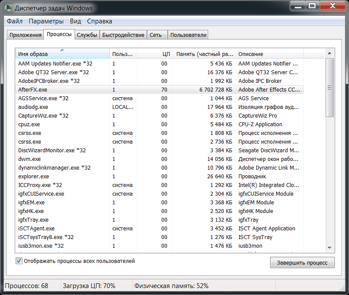Open the Пользователи tab
The image size is (349, 295).
click(x=188, y=35)
